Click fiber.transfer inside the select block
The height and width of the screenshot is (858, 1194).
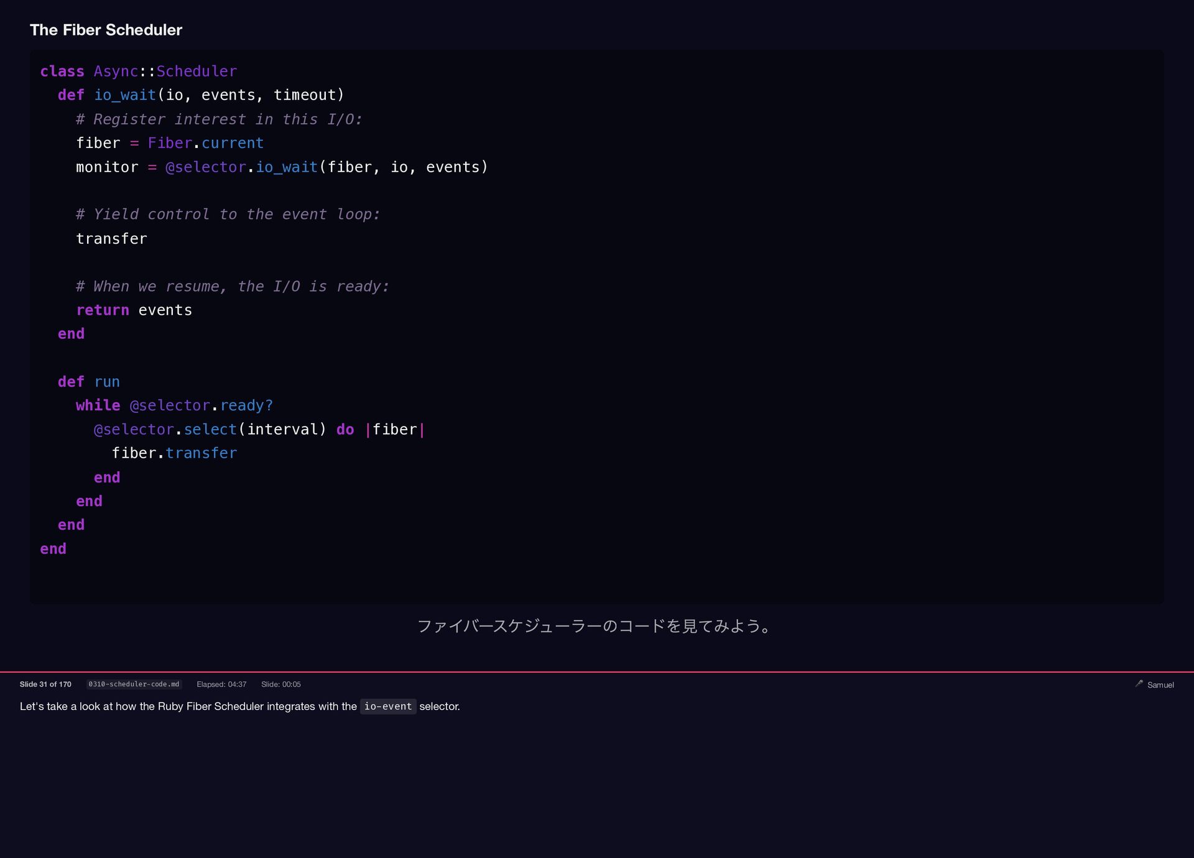(174, 453)
